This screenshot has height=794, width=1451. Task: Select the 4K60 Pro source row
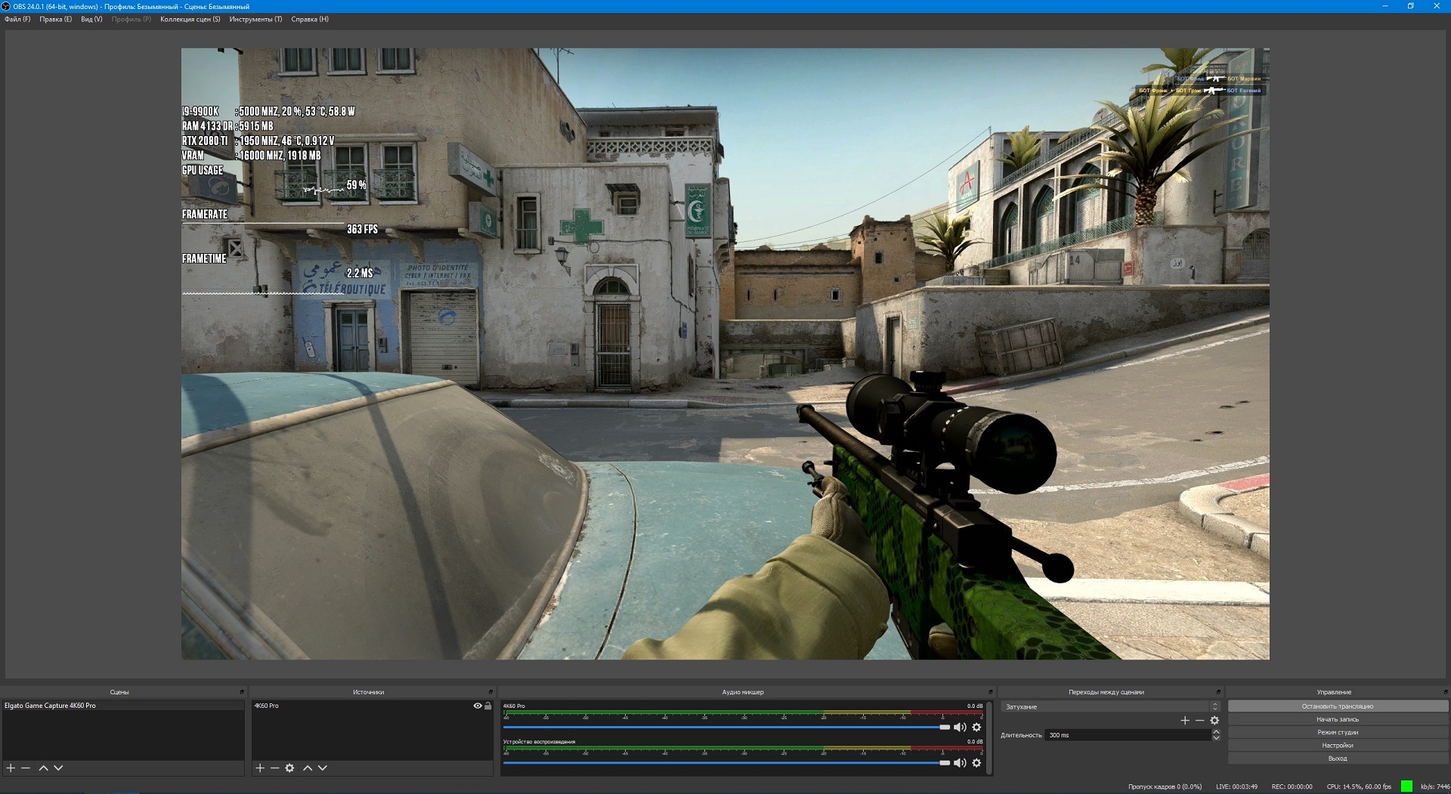[x=372, y=706]
